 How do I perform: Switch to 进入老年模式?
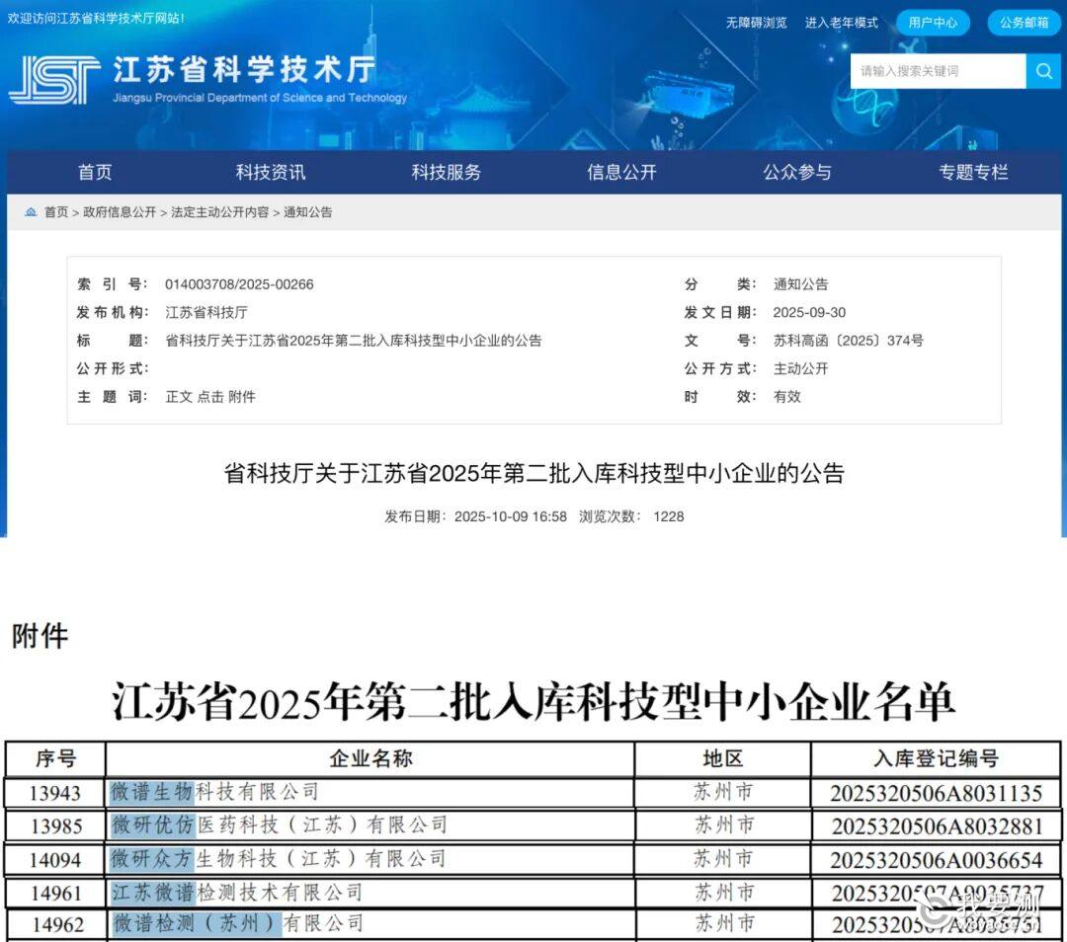841,23
